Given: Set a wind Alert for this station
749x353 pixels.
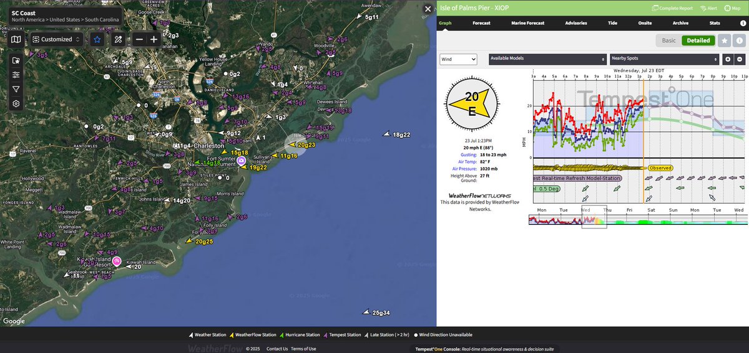Looking at the screenshot, I should tap(708, 8).
